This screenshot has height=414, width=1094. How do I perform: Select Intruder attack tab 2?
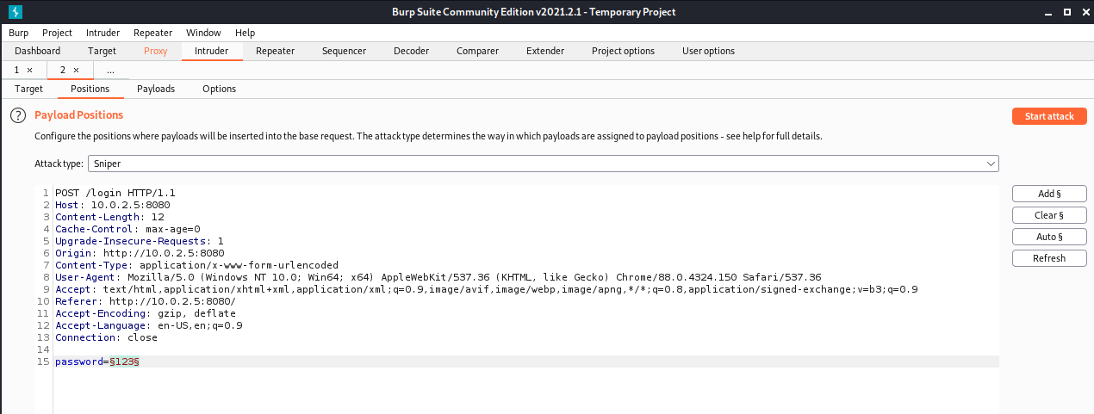[x=63, y=70]
